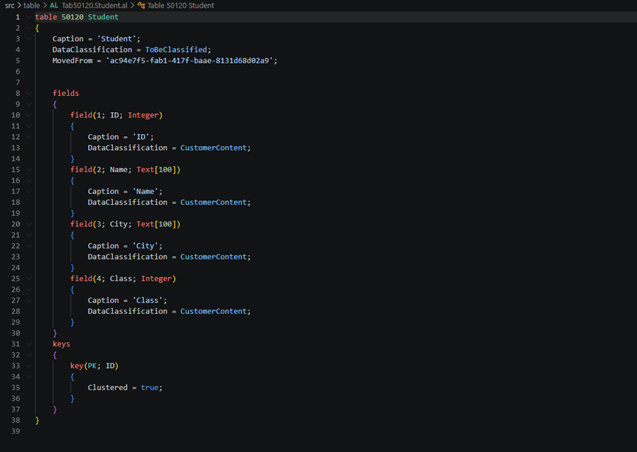Fold field Name block at line 15

[28, 170]
